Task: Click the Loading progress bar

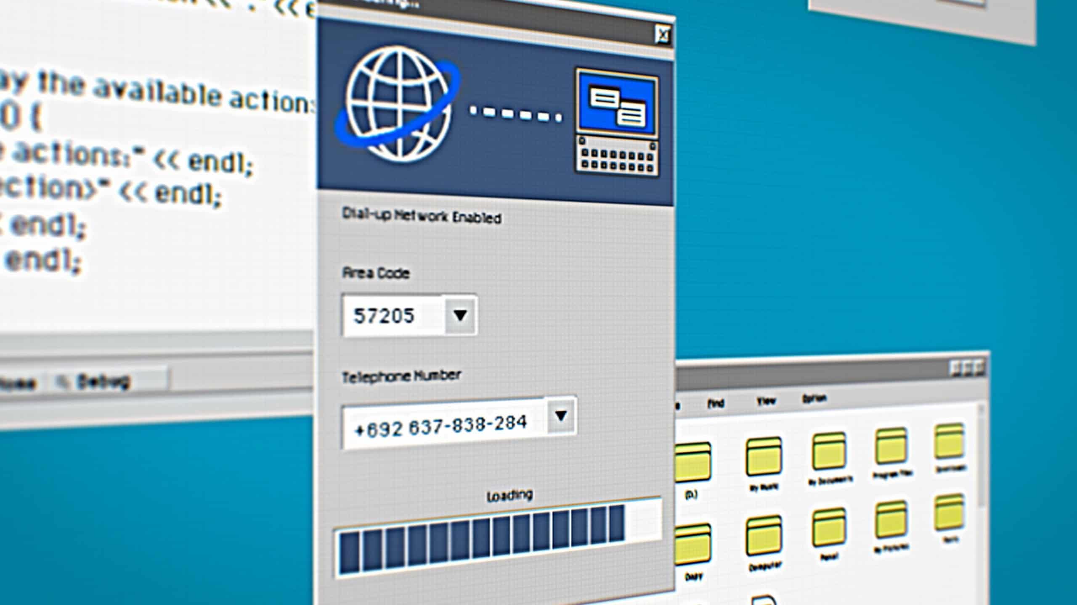Action: [499, 538]
